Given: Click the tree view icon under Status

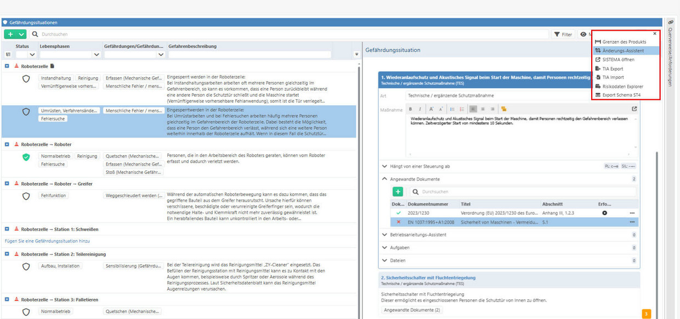Looking at the screenshot, I should [x=8, y=55].
